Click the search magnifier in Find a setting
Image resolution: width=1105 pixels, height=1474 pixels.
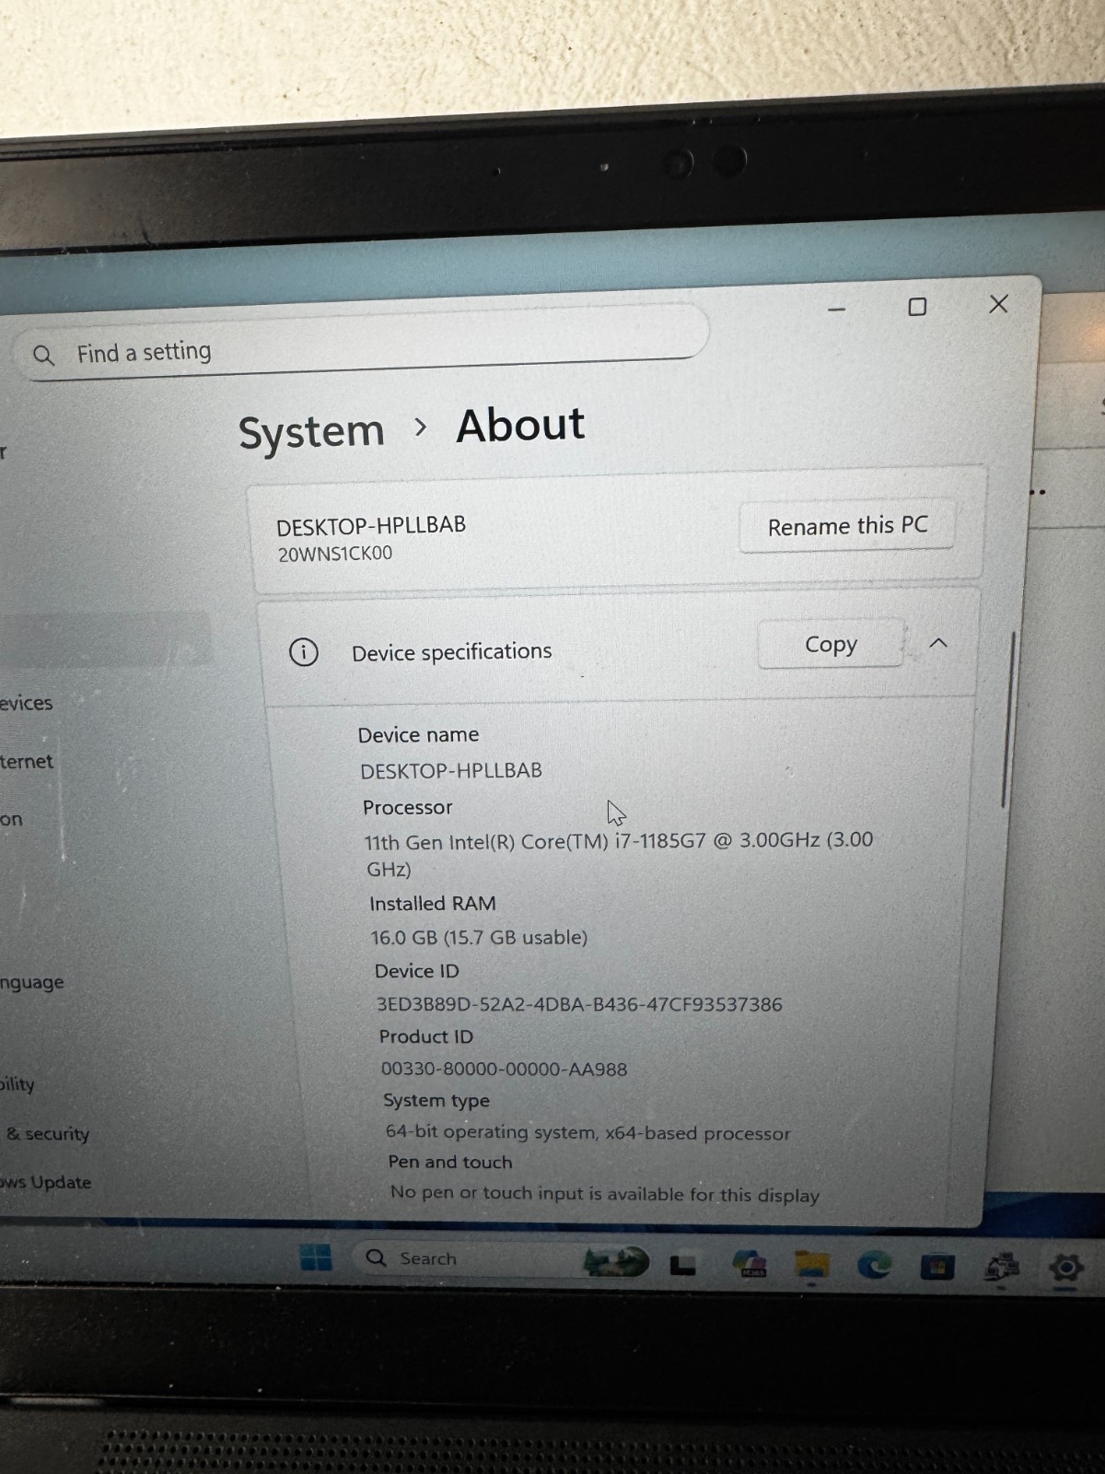[43, 355]
